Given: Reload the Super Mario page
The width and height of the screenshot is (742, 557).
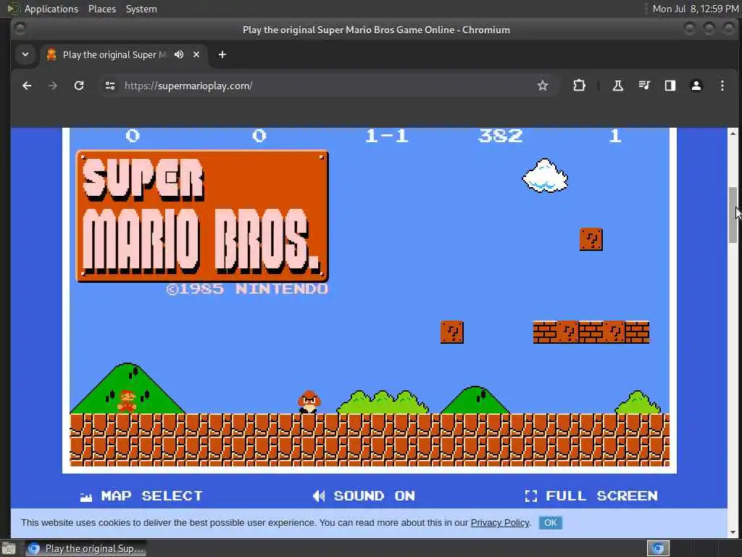Looking at the screenshot, I should (79, 86).
